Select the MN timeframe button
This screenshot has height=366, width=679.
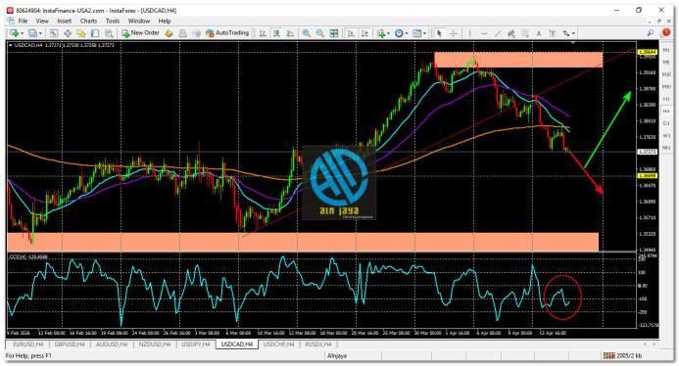[x=666, y=148]
